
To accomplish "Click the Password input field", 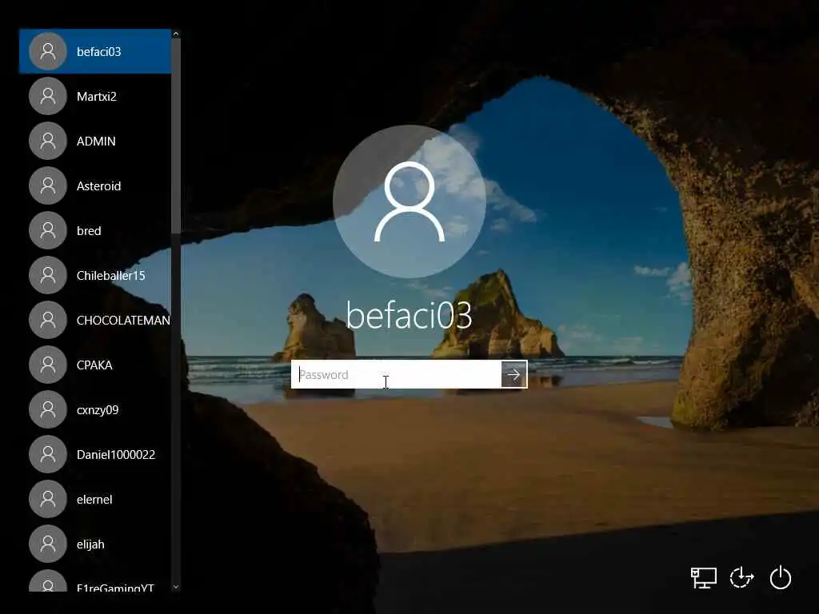I will [x=397, y=374].
